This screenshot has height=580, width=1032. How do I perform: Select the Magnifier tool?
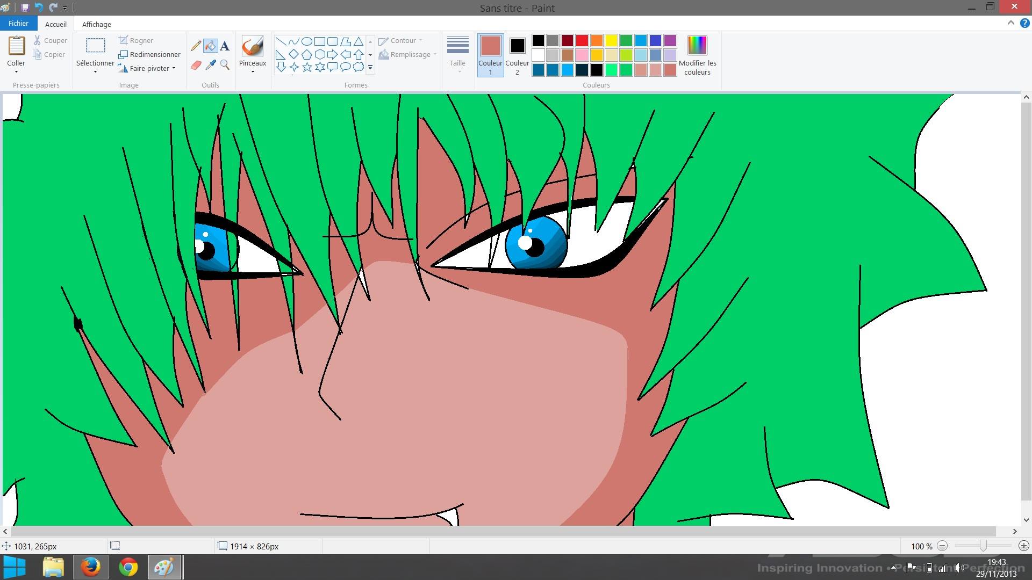click(225, 65)
